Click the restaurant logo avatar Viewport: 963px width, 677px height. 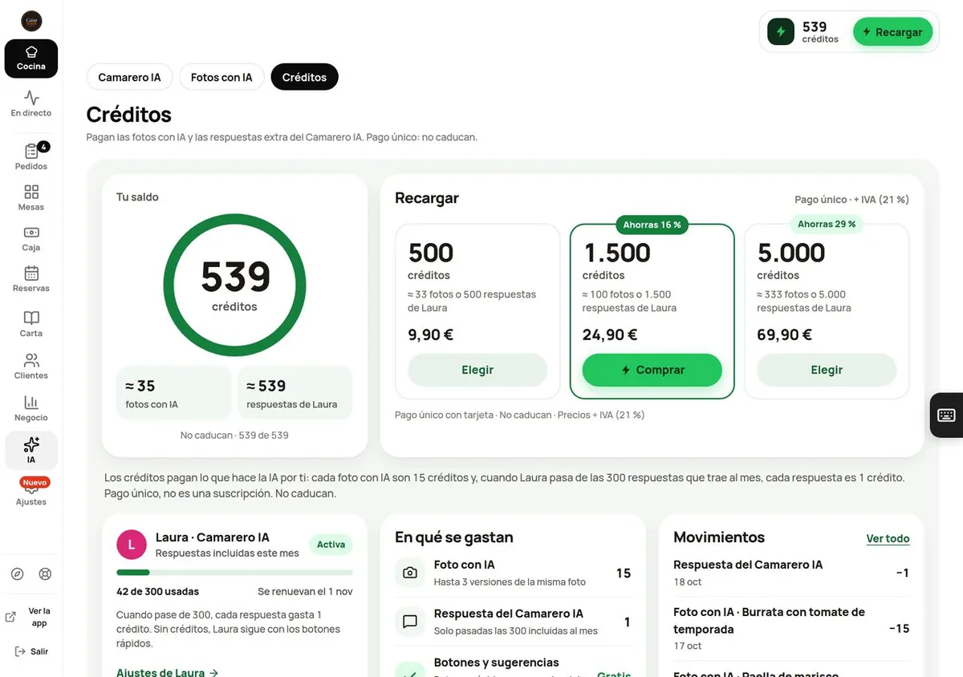(31, 21)
